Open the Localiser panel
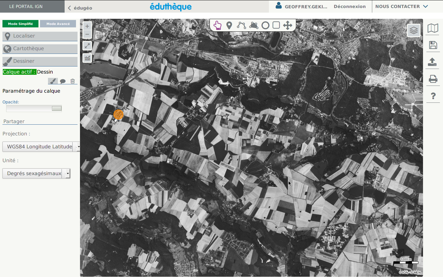The image size is (443, 277). 40,36
